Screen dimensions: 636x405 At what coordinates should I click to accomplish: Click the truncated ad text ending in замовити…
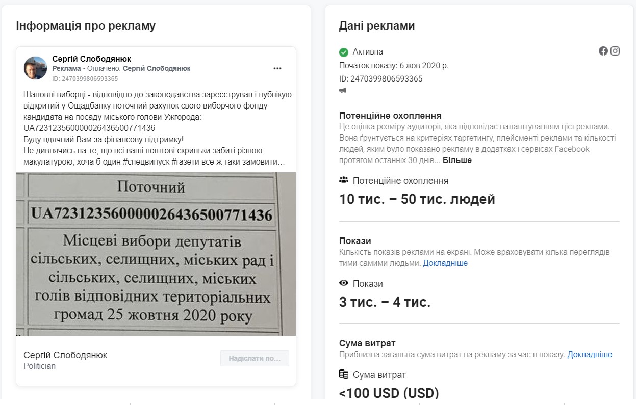pos(158,128)
